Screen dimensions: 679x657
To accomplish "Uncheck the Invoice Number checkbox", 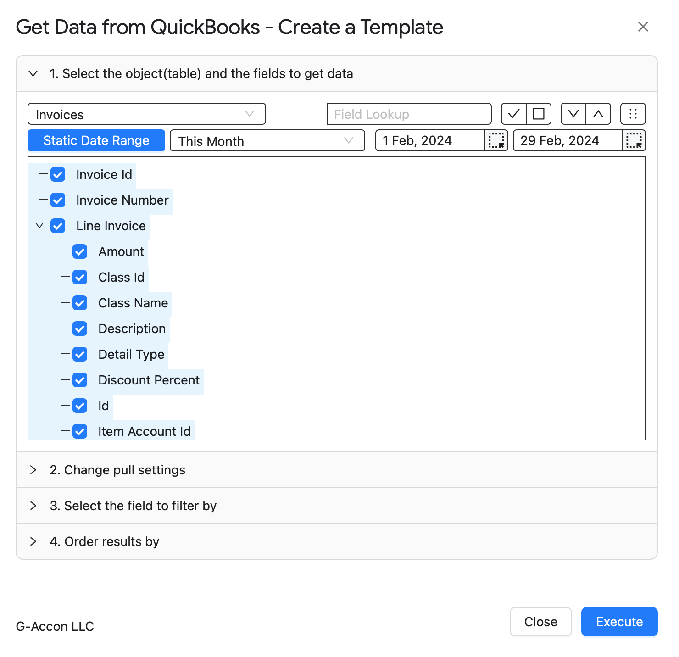I will pyautogui.click(x=58, y=200).
